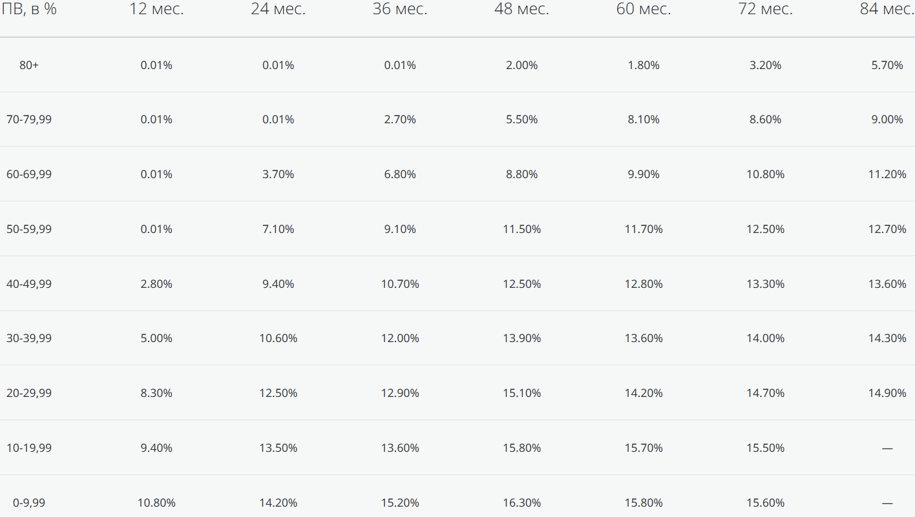Select the 10-19,99 row label
Screen dimensions: 915x517
[29, 448]
